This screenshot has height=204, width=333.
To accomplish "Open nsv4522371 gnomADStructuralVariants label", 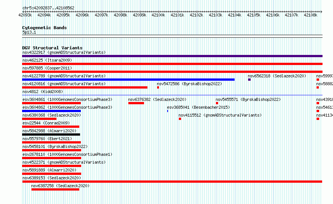I will [64, 162].
